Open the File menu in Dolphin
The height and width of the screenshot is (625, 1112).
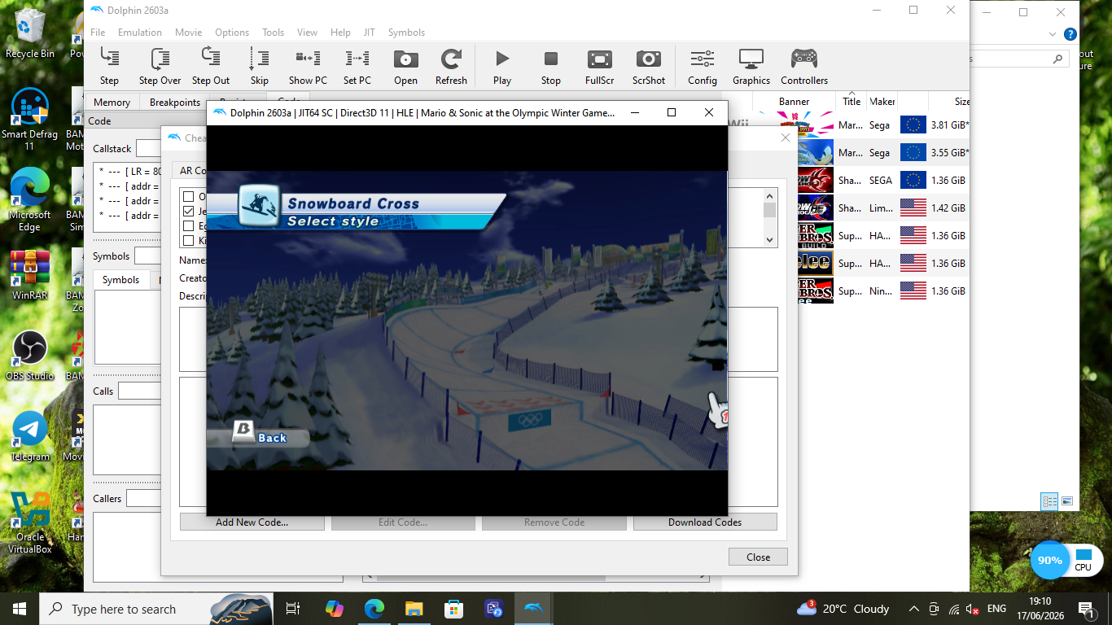pos(98,33)
